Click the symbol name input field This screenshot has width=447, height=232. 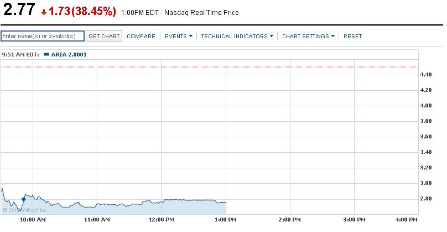click(x=42, y=36)
